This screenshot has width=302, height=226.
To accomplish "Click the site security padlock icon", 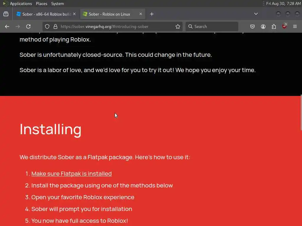I will 55,26.
